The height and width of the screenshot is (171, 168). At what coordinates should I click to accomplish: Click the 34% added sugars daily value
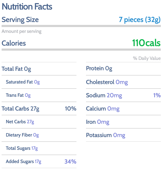click(x=70, y=161)
